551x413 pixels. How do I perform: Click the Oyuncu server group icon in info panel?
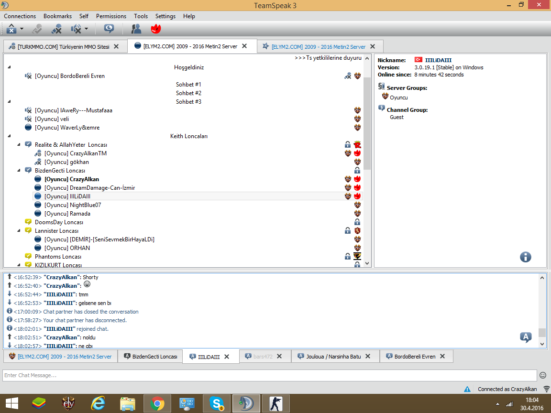385,96
